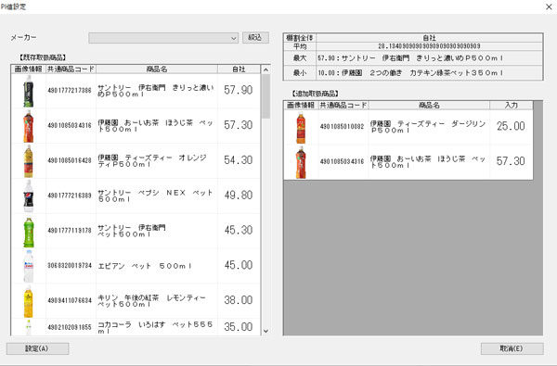Click the scroll-down arrow of the product list
The width and height of the screenshot is (557, 366).
pos(266,331)
